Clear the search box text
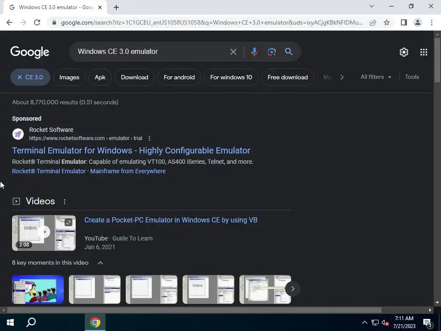The width and height of the screenshot is (441, 331). [233, 52]
